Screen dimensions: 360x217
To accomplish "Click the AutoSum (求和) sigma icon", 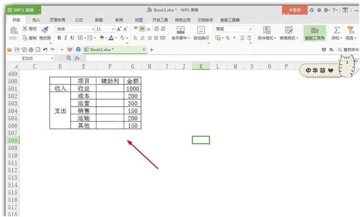I will pos(337,30).
